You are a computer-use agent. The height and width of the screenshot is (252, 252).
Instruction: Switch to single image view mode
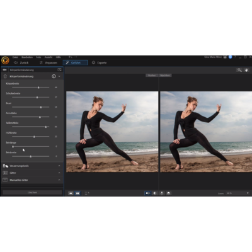coord(71,193)
